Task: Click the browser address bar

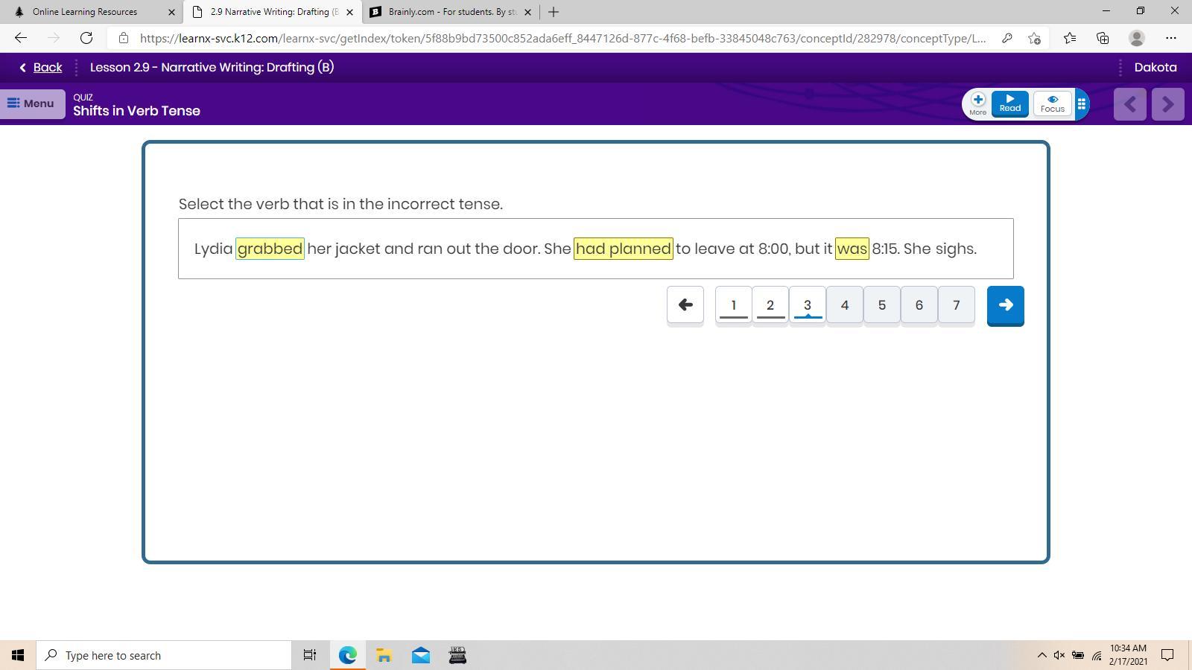Action: click(x=559, y=38)
